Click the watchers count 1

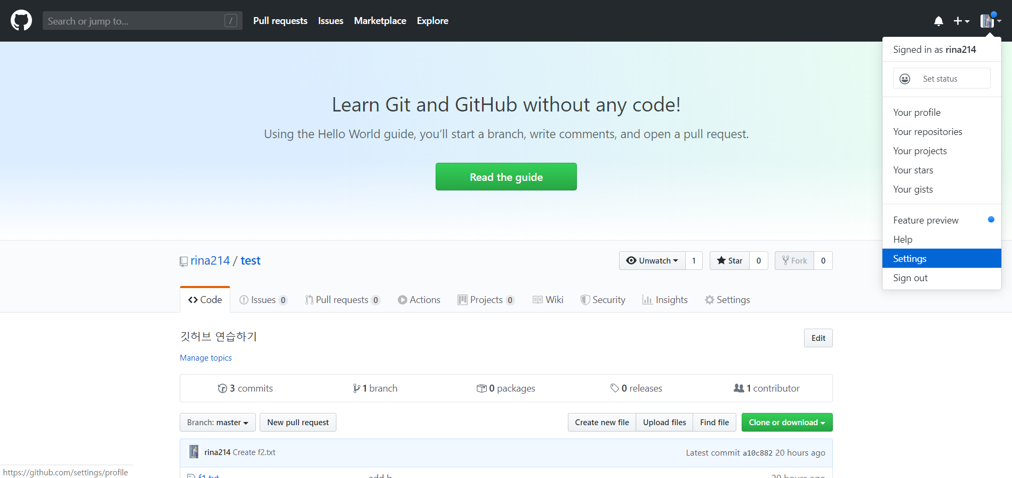point(694,260)
